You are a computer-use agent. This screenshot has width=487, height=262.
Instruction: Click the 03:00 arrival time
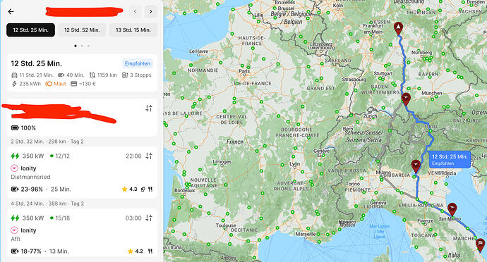point(133,218)
